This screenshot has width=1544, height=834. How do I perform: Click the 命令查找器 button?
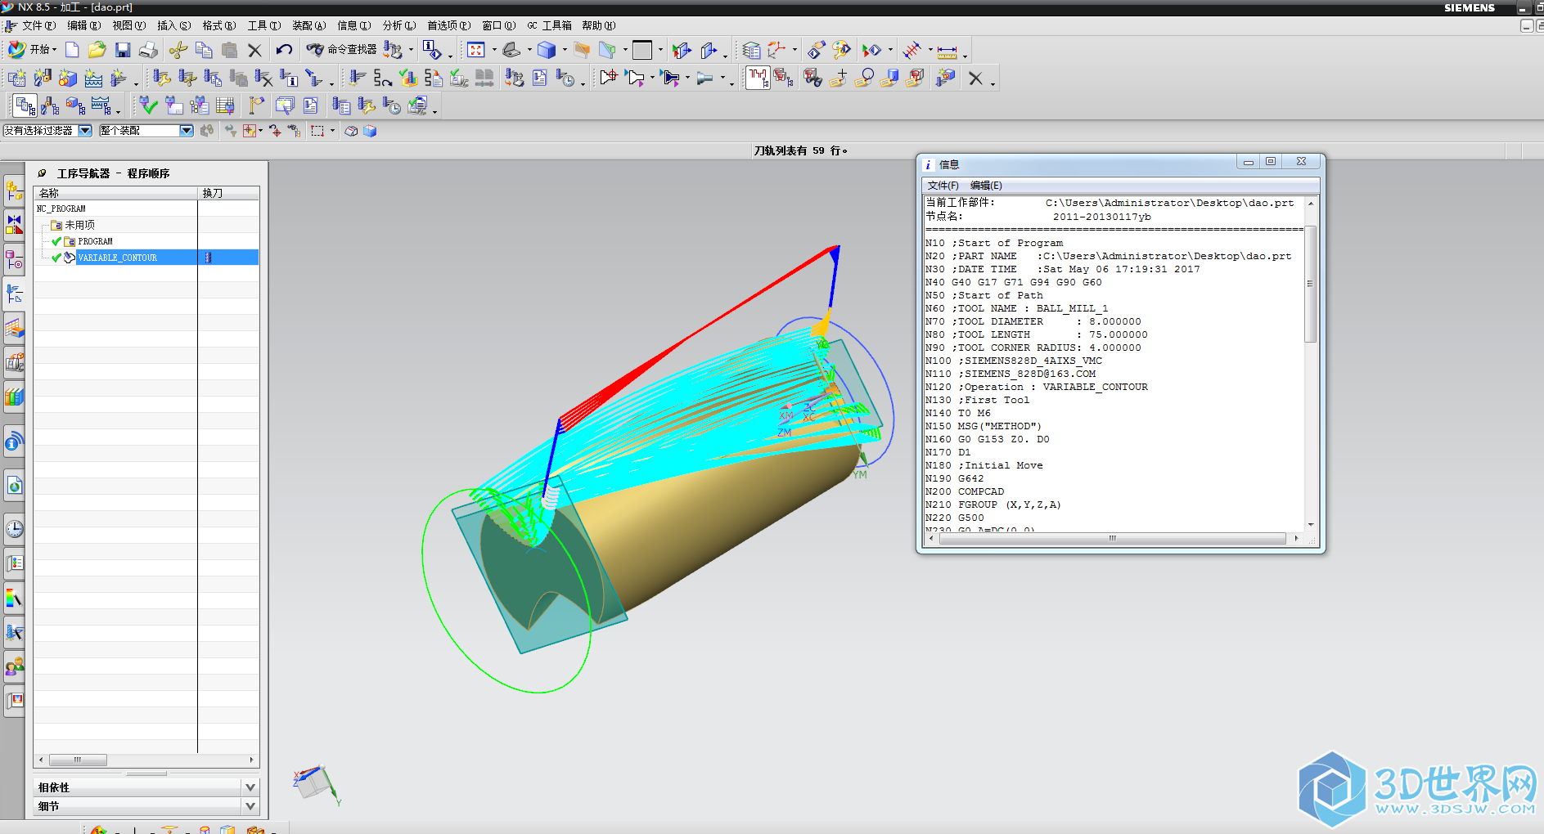click(342, 50)
